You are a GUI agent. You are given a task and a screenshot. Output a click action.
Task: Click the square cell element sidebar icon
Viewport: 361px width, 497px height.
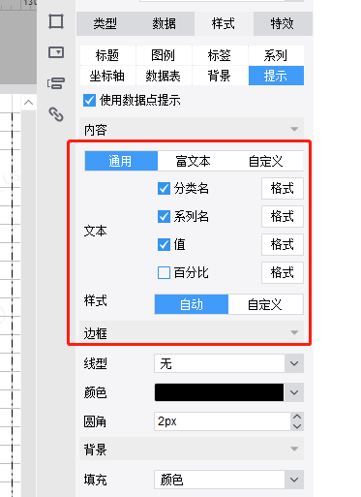click(56, 22)
